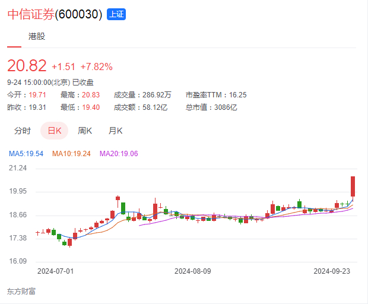Open the 中信证券 stock title link
368x304 pixels.
pyautogui.click(x=31, y=14)
